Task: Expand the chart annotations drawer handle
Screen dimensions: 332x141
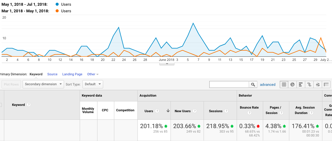Action: point(167,64)
